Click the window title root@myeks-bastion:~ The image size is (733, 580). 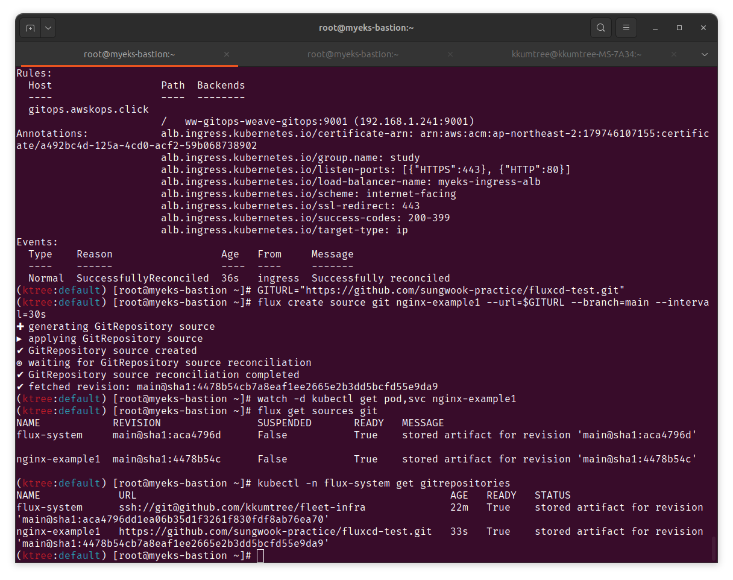tap(366, 28)
